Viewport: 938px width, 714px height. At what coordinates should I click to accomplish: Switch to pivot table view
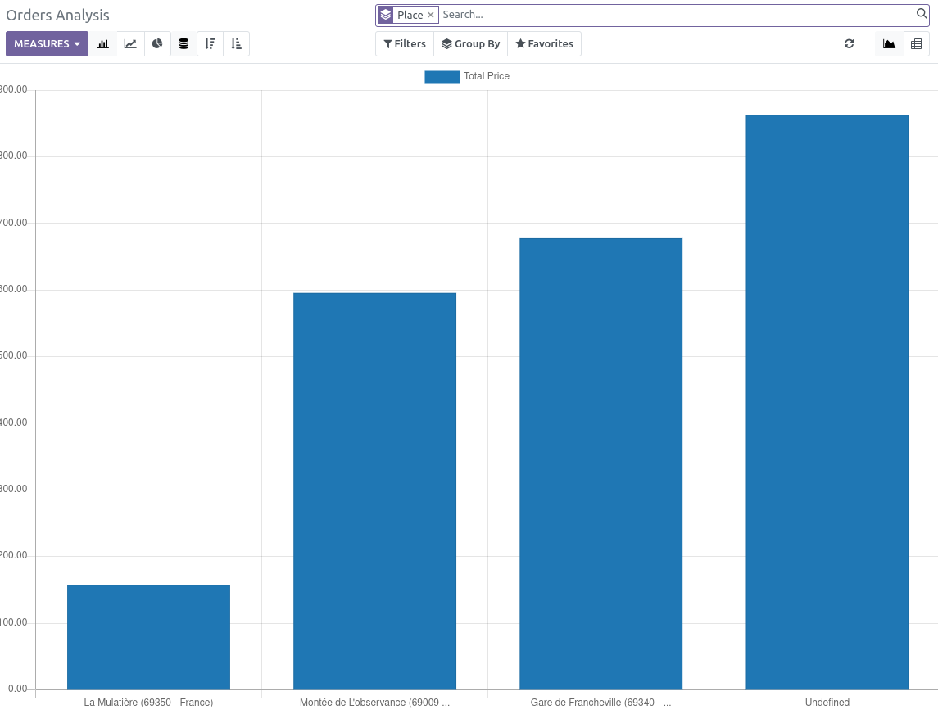(x=916, y=43)
